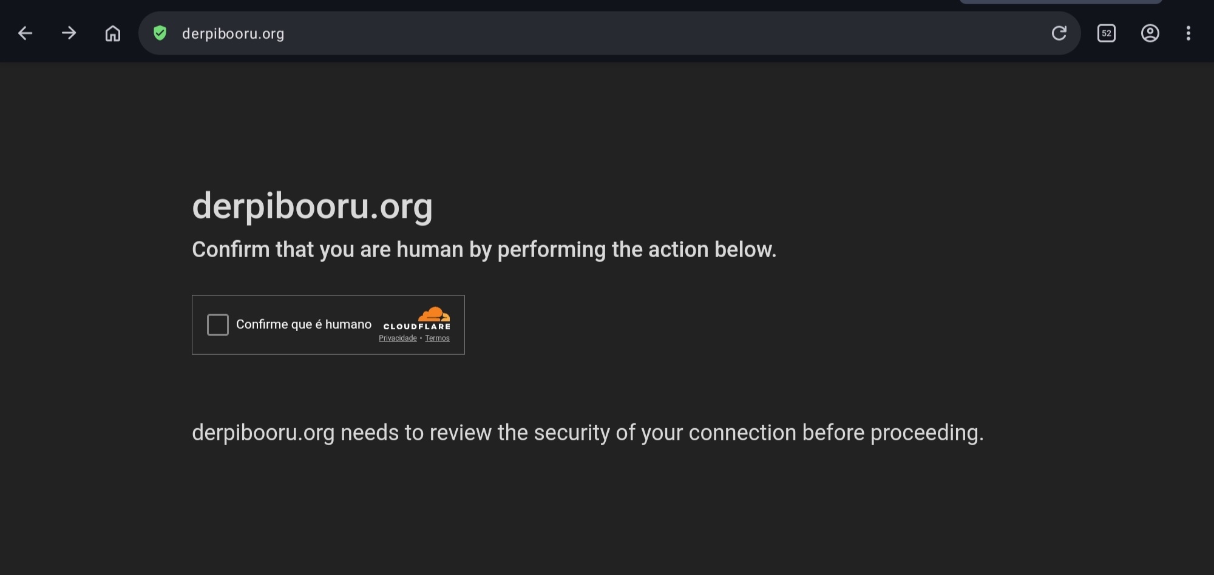The width and height of the screenshot is (1214, 575).
Task: Click the CLOUDFLARE wordmark text
Action: pyautogui.click(x=417, y=326)
